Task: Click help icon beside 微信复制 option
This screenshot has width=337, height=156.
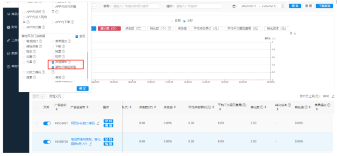Action: [x=69, y=62]
